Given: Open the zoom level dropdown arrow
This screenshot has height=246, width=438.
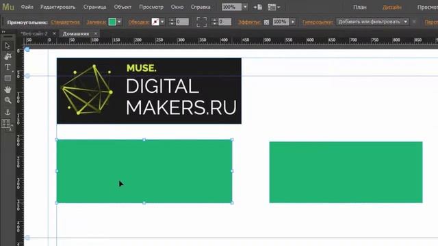Looking at the screenshot, I should [245, 7].
